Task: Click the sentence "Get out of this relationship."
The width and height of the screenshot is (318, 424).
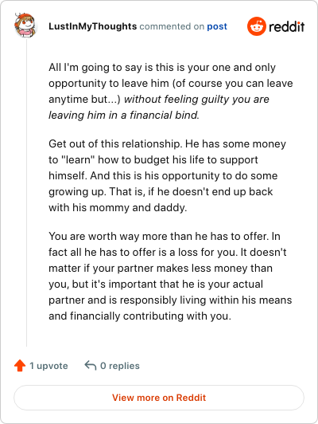Action: pos(115,143)
